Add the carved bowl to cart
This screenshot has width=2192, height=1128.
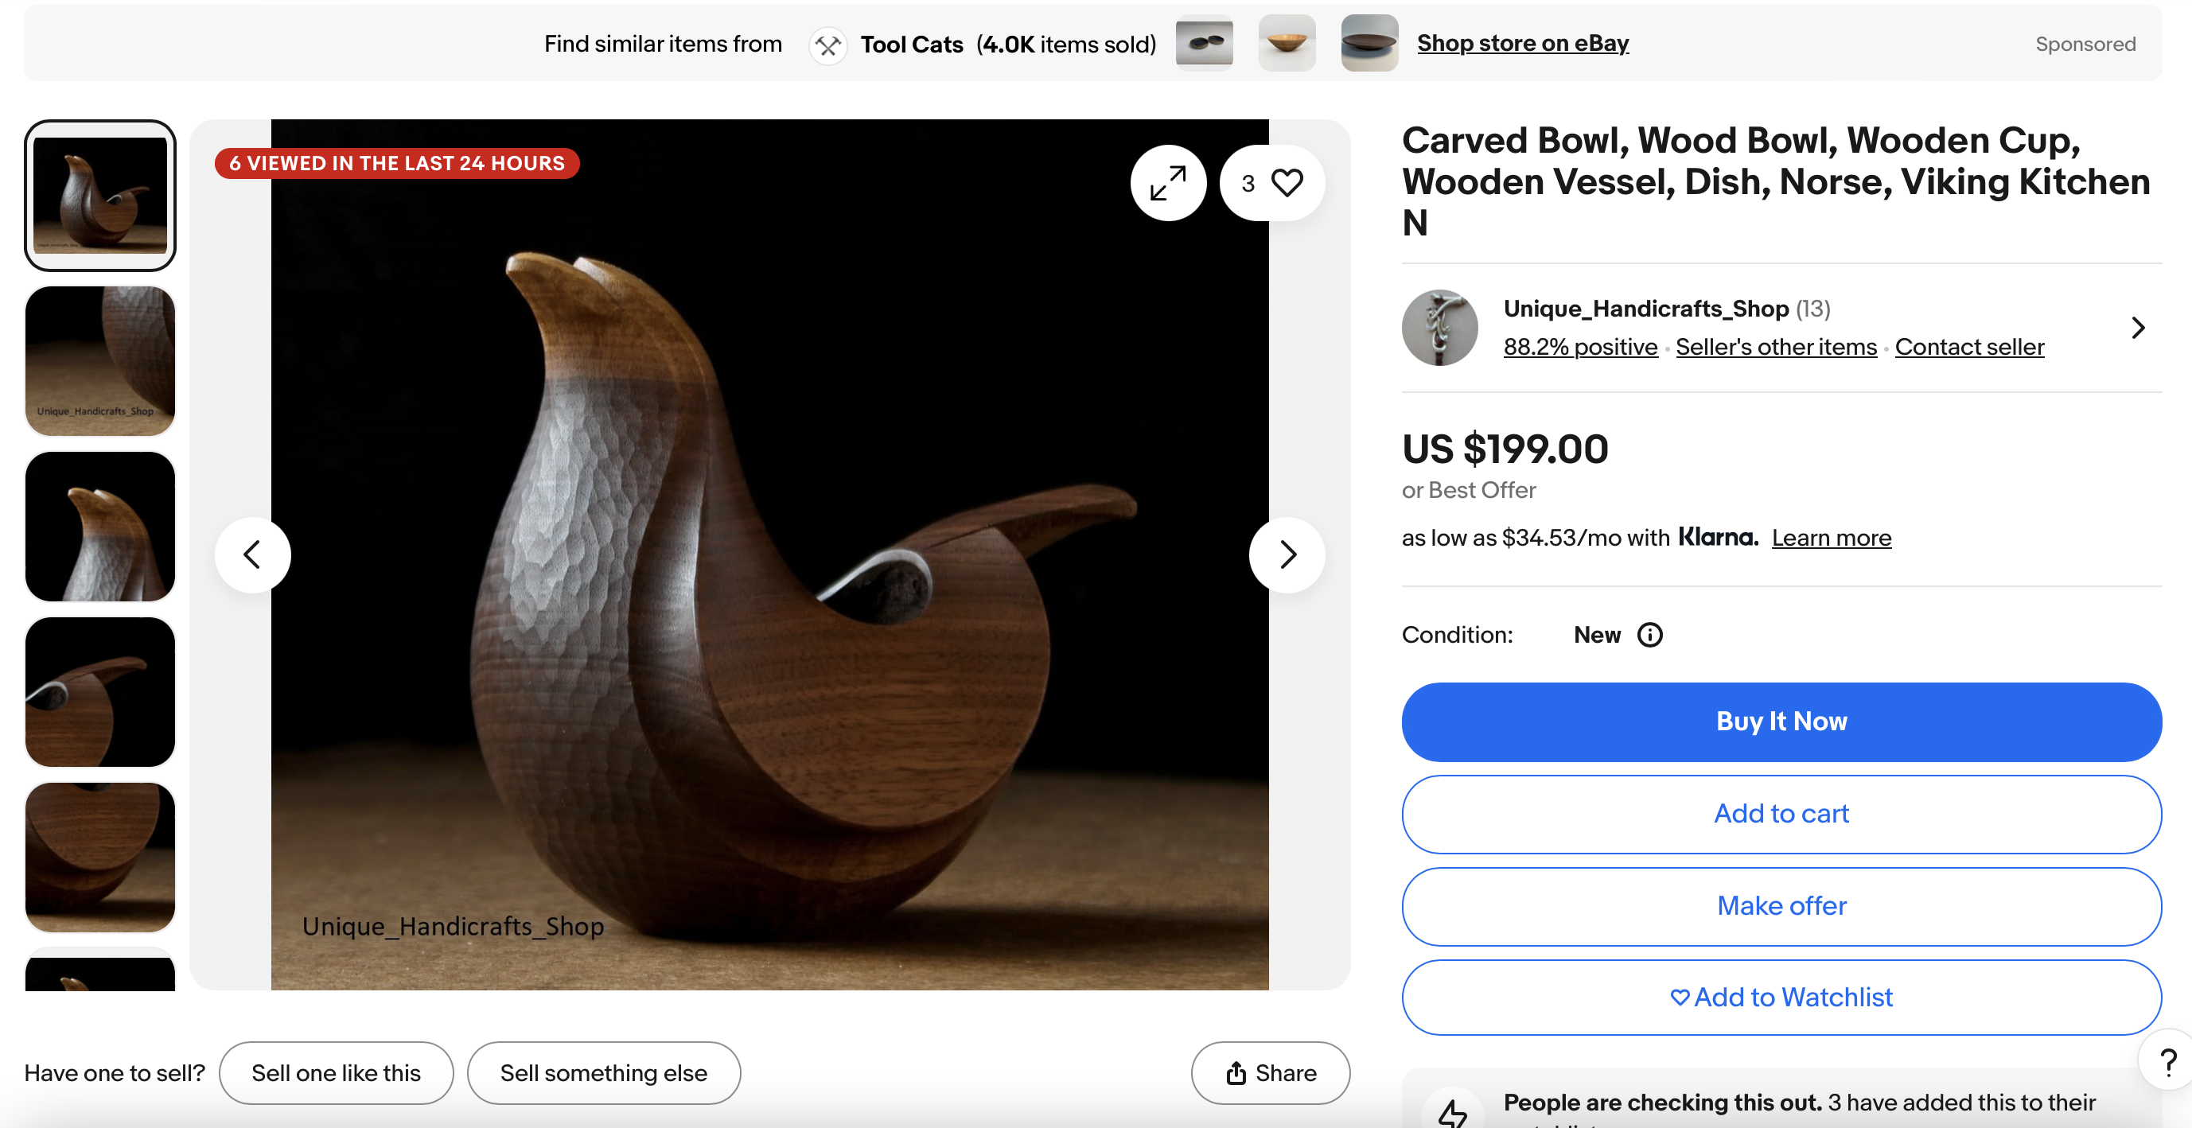[1781, 813]
